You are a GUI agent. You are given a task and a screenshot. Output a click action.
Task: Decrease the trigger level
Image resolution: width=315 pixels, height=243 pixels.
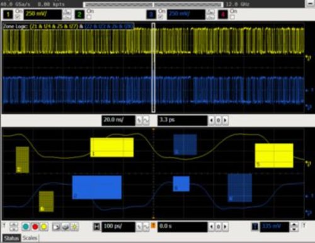click(294, 229)
